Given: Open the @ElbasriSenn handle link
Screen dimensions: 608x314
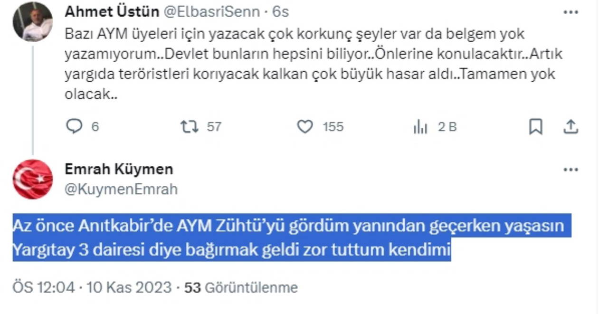Looking at the screenshot, I should tap(212, 12).
